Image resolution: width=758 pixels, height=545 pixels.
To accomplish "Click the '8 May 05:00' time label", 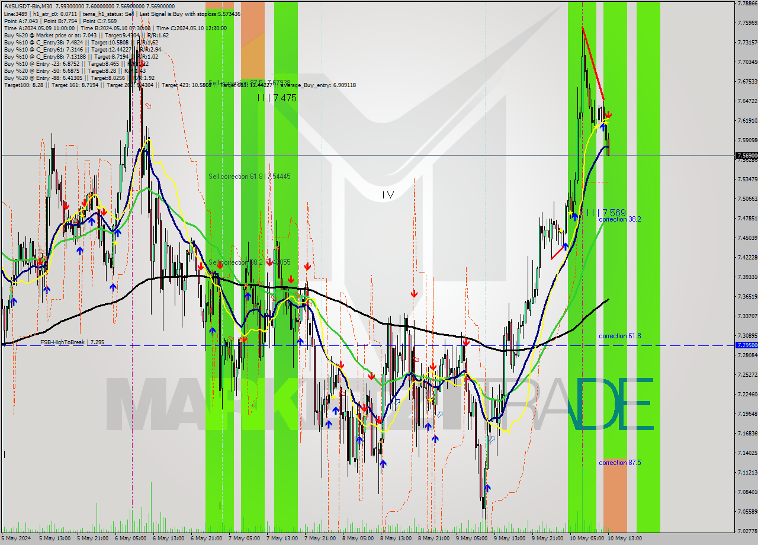I will 358,538.
